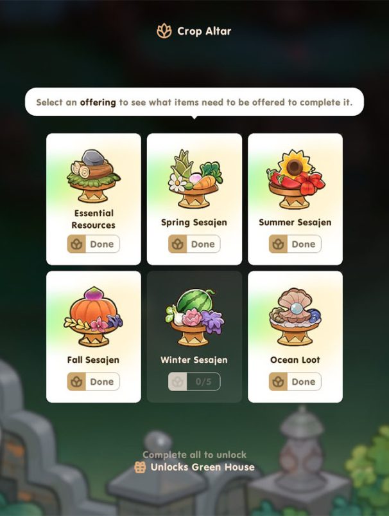
Task: Click the Done badge under Fall Sesajen
Action: click(x=94, y=382)
